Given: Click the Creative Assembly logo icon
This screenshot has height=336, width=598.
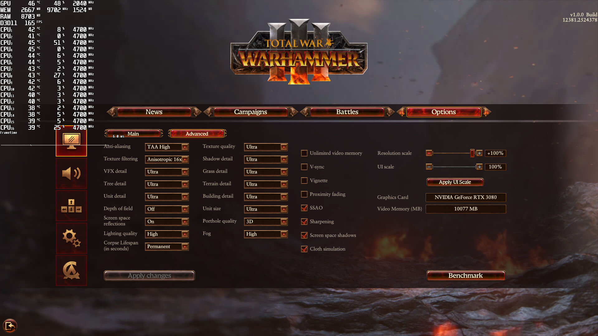Looking at the screenshot, I should pyautogui.click(x=71, y=270).
